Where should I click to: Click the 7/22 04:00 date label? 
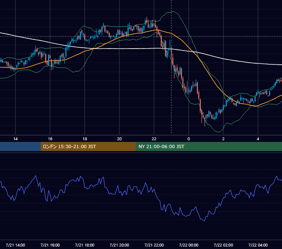click(258, 245)
